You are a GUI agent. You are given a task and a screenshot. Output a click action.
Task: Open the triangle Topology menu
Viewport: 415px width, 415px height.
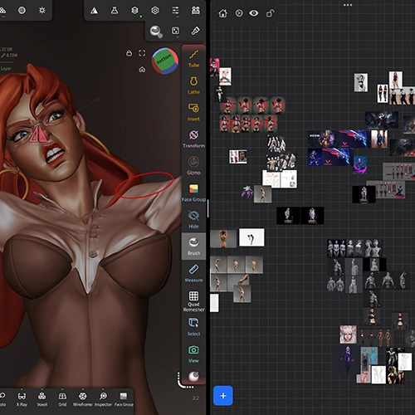(x=94, y=11)
